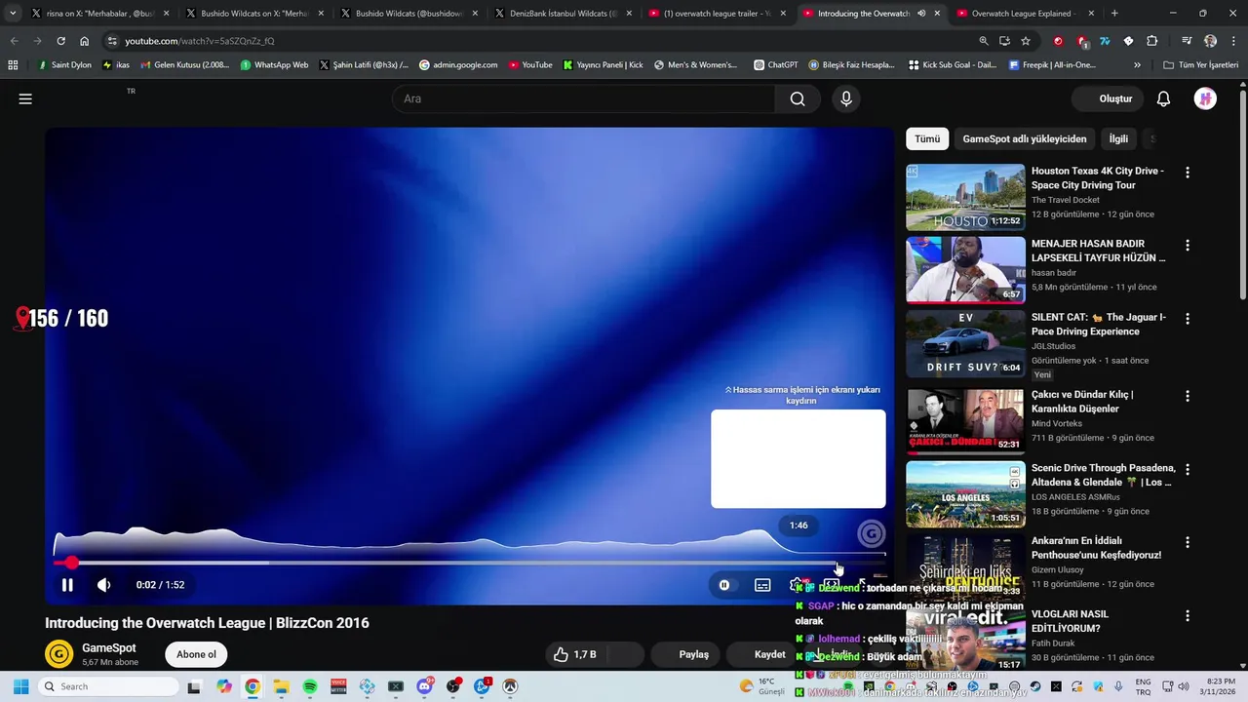Open the YouTube bookmark in bookmarks bar
The height and width of the screenshot is (702, 1248).
(530, 65)
